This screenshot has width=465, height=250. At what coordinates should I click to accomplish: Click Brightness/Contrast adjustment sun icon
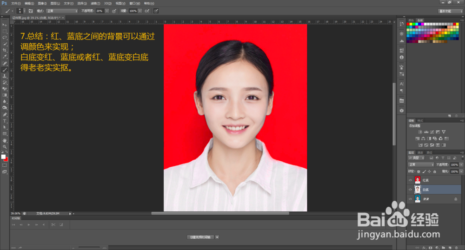click(420, 132)
